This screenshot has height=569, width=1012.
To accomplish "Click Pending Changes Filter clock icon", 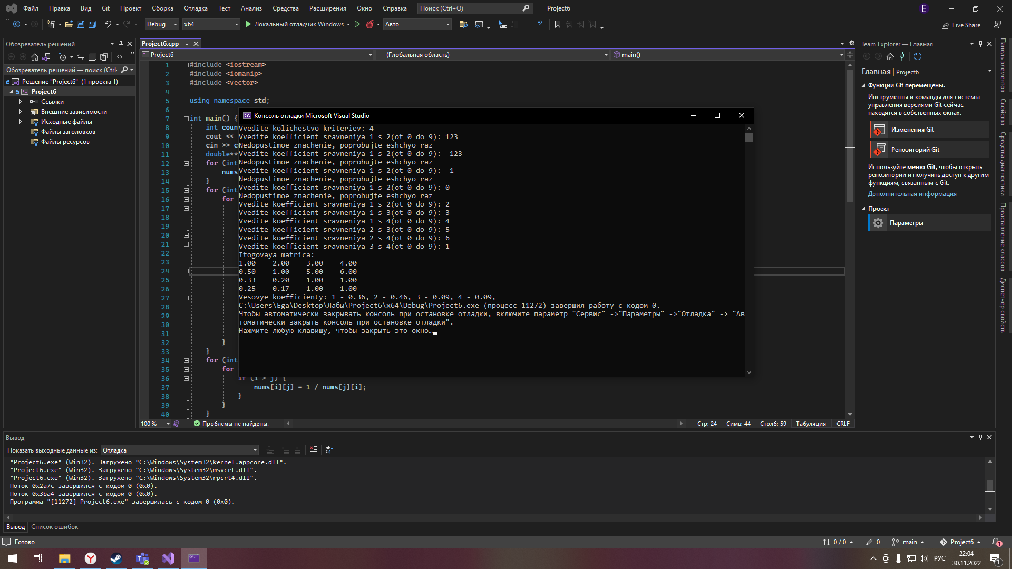I will (x=62, y=57).
